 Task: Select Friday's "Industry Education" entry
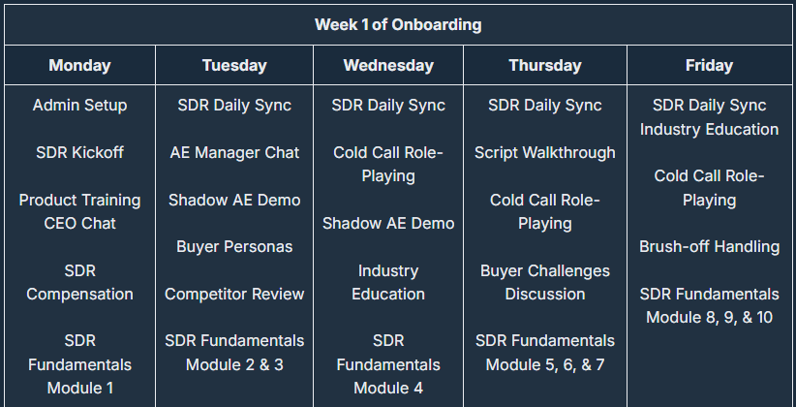coord(709,129)
